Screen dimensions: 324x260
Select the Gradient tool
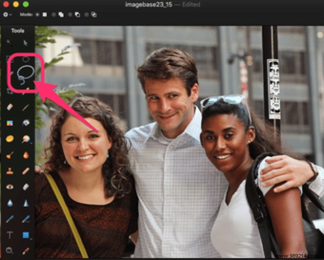(10, 123)
